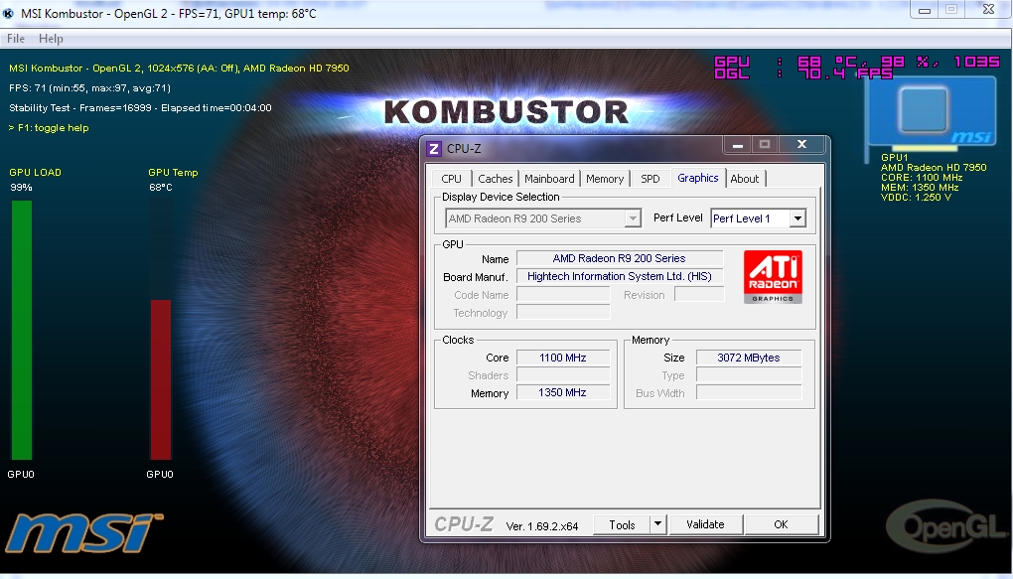Open the Memory tab in CPU-Z
Screen dimensions: 1013x579
pyautogui.click(x=605, y=179)
